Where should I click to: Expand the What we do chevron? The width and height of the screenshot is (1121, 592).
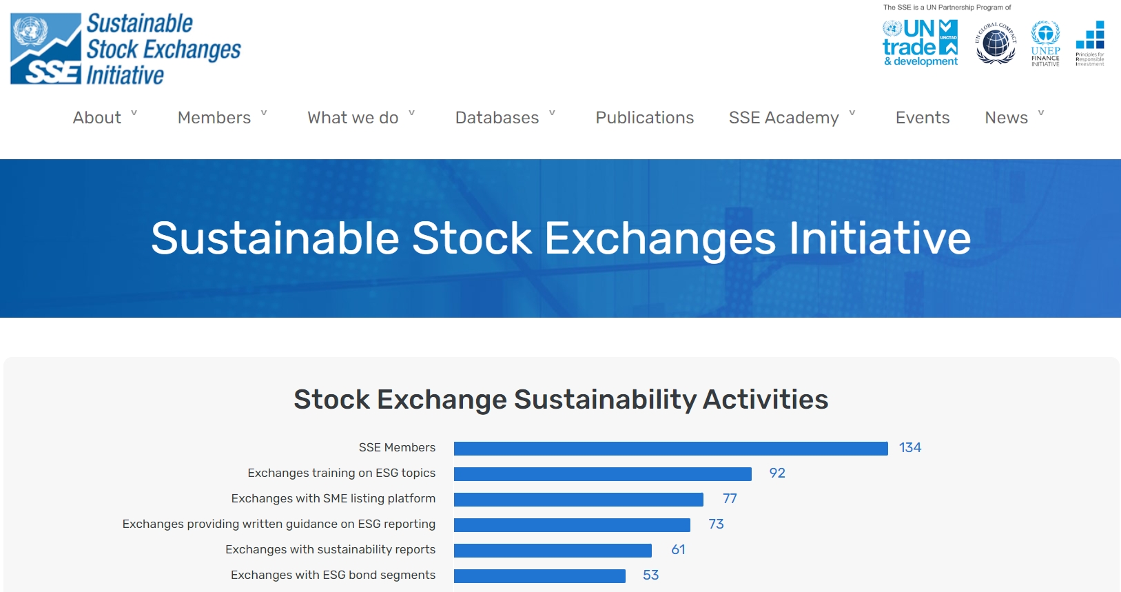(412, 113)
